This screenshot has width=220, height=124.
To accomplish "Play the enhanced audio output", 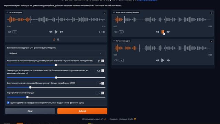I will point(163,60).
